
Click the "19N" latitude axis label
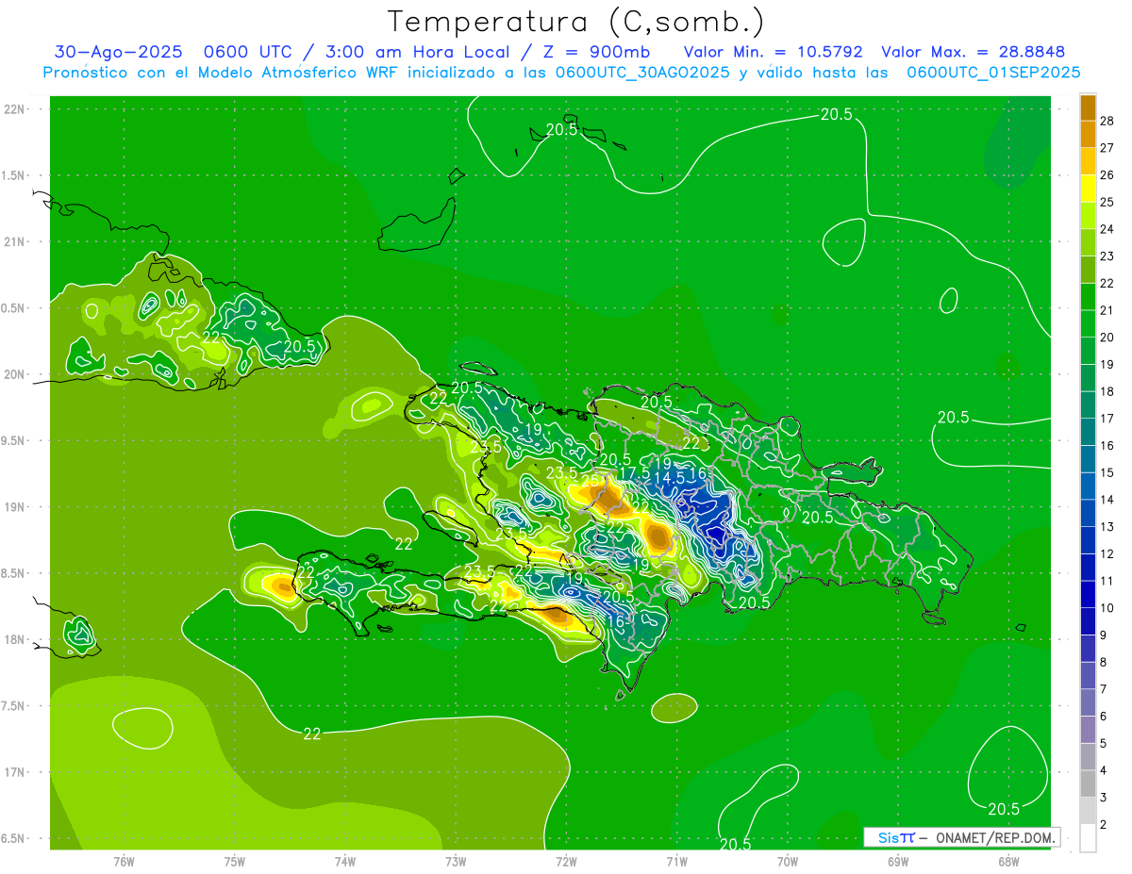(13, 507)
